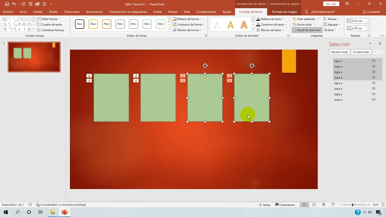The width and height of the screenshot is (386, 217).
Task: Open Task View on the taskbar
Action: tap(40, 212)
